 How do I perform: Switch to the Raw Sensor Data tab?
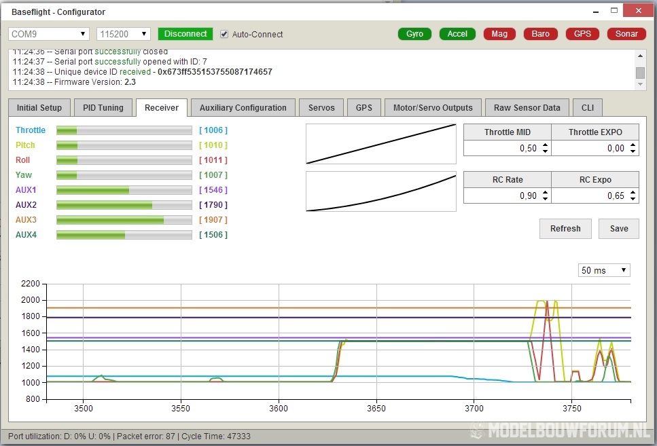pyautogui.click(x=527, y=108)
